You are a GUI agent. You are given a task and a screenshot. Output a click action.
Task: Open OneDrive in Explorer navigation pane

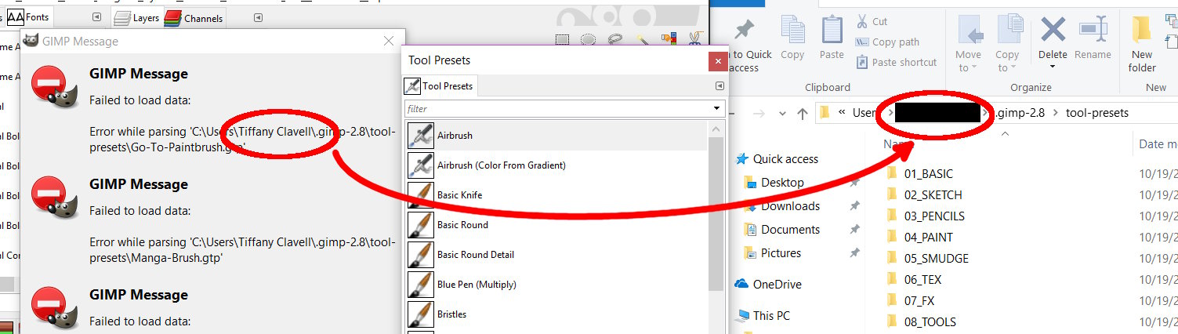[768, 285]
